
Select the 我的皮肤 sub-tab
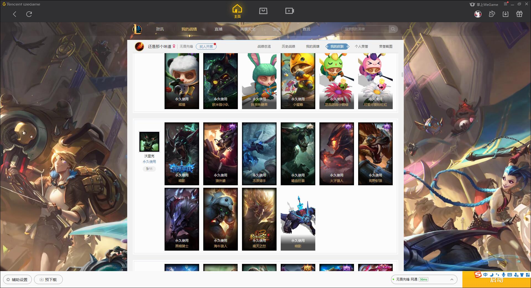337,47
